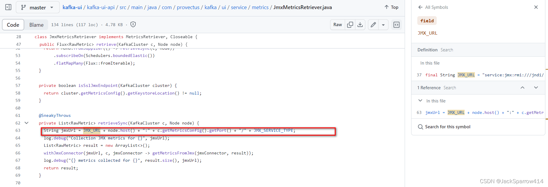This screenshot has width=548, height=187.
Task: Open kafka-ui repository root link
Action: tap(72, 7)
